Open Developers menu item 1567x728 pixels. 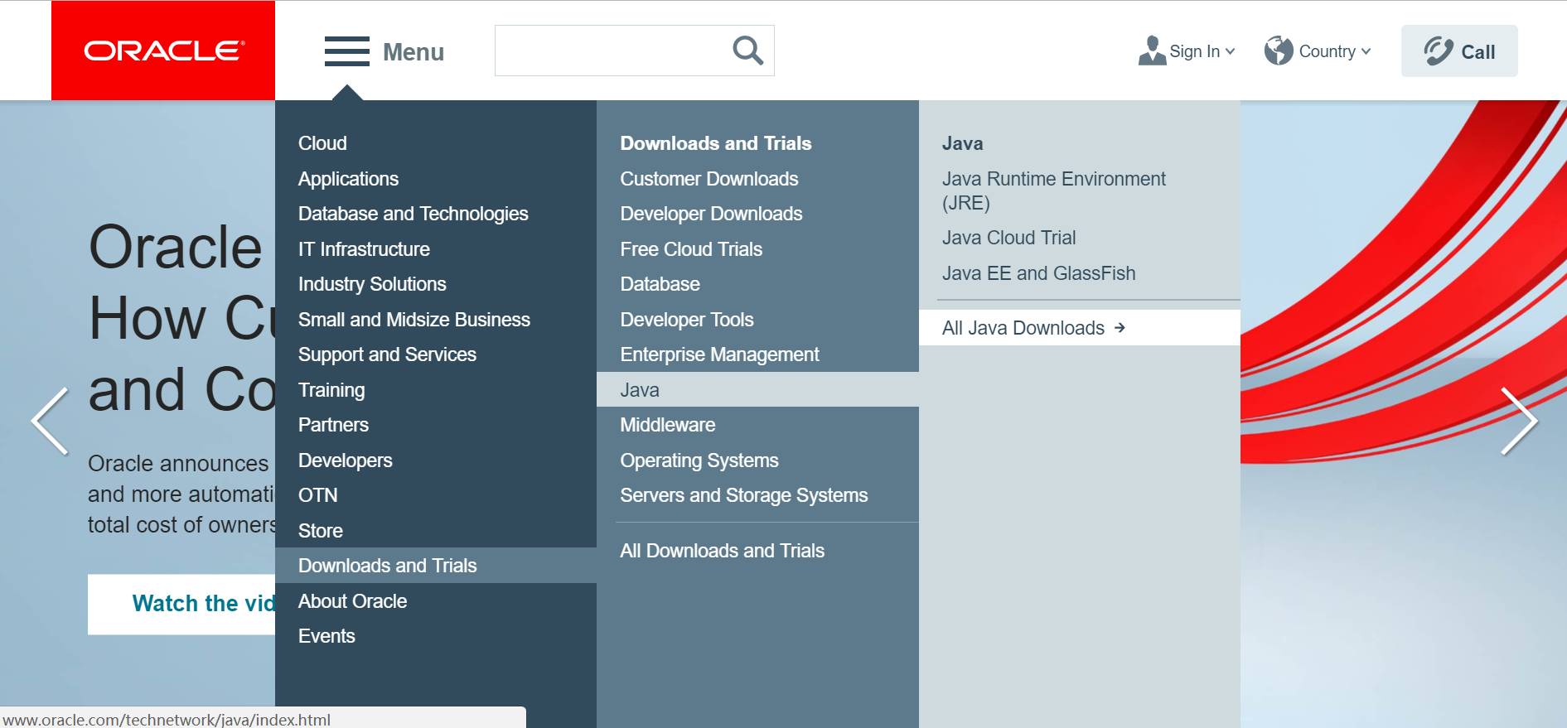click(x=345, y=460)
